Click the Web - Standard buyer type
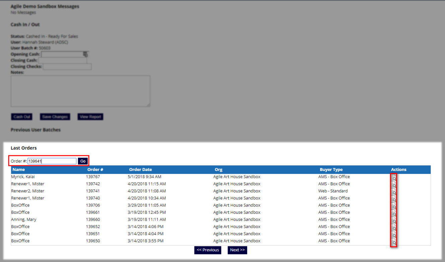The image size is (445, 262). (x=333, y=191)
